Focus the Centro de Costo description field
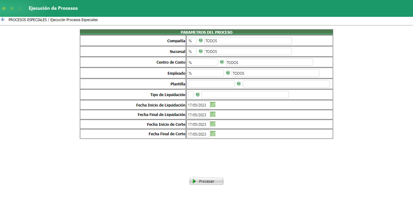 269,62
